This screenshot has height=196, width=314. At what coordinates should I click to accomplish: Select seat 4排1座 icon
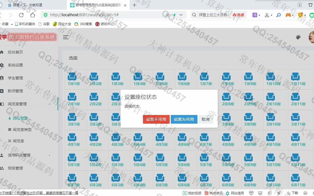tap(72, 137)
